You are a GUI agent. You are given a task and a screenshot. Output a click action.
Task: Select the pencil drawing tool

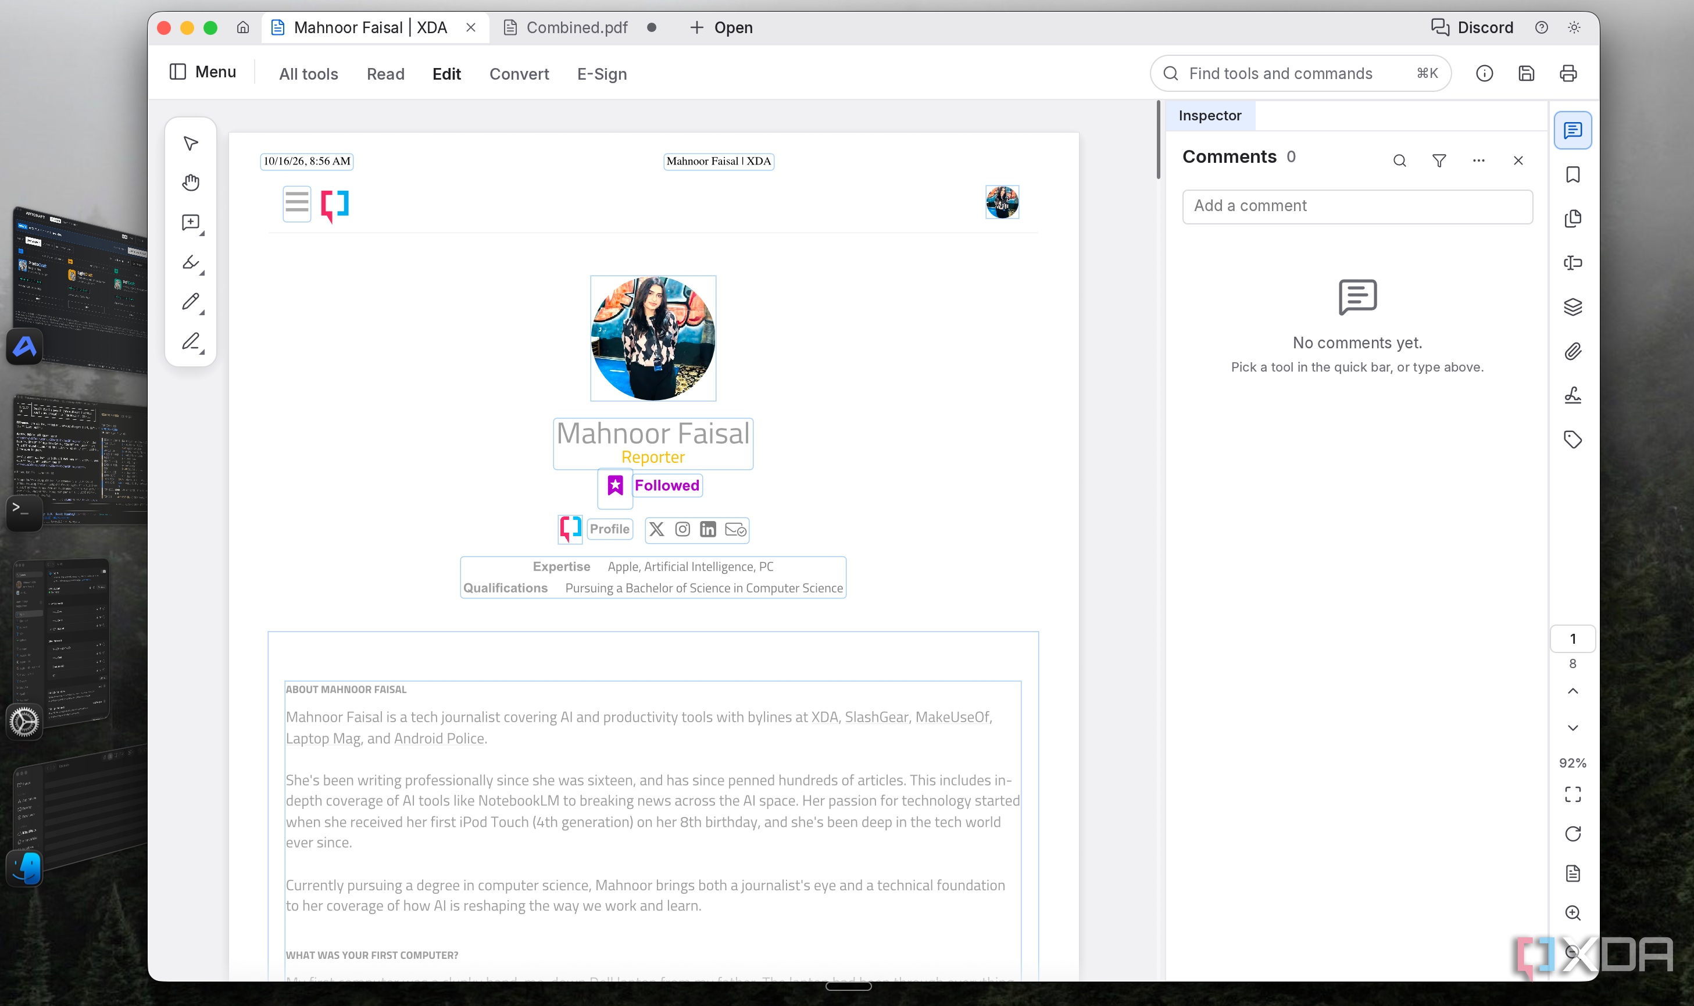pyautogui.click(x=191, y=302)
